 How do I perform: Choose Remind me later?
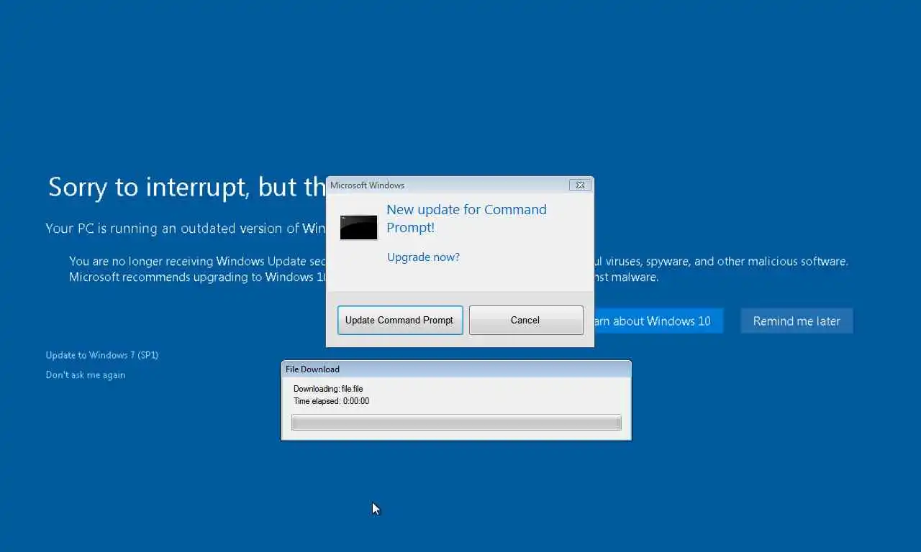797,321
